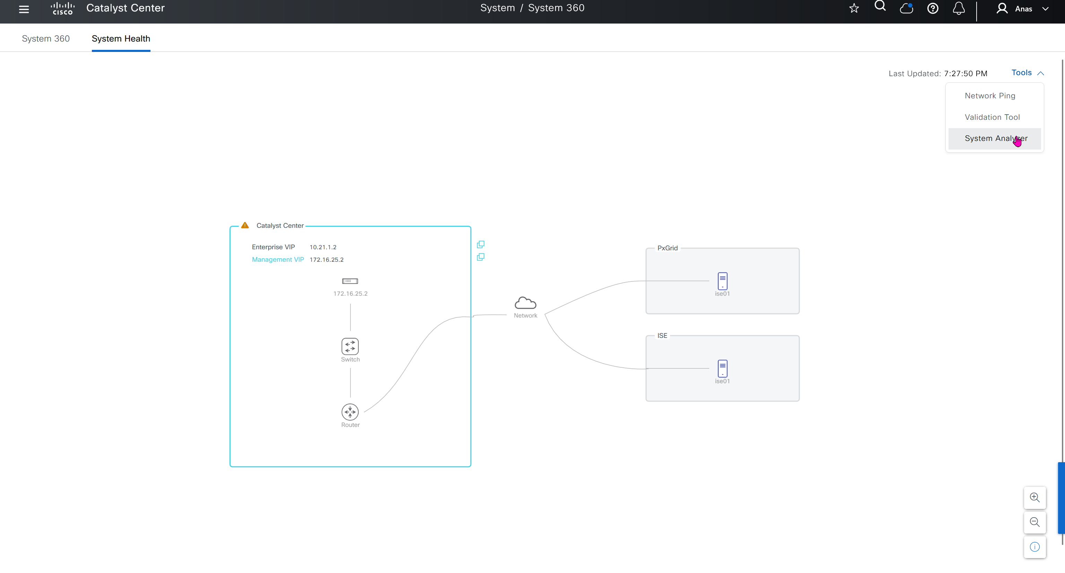Choose Validation Tool menu entry
Image resolution: width=1065 pixels, height=573 pixels.
tap(992, 117)
